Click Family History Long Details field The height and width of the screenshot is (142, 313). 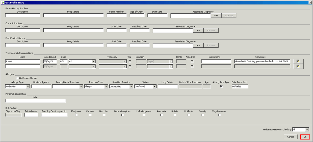click(x=73, y=15)
